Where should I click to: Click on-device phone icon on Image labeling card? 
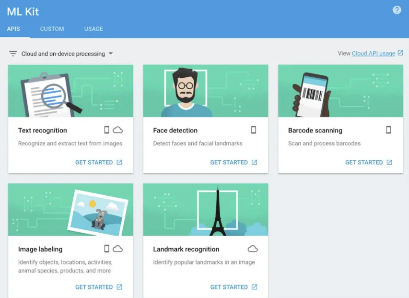tap(106, 249)
